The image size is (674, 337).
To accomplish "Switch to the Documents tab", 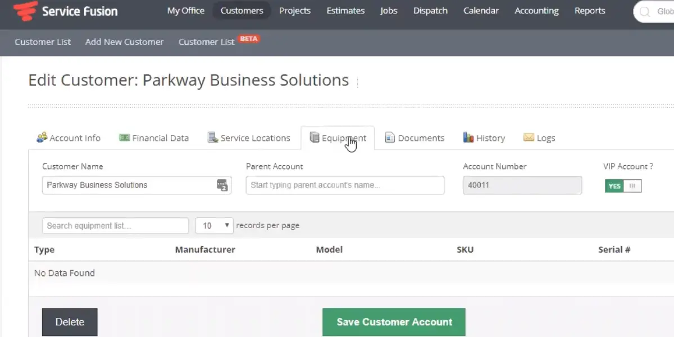I will click(x=415, y=138).
